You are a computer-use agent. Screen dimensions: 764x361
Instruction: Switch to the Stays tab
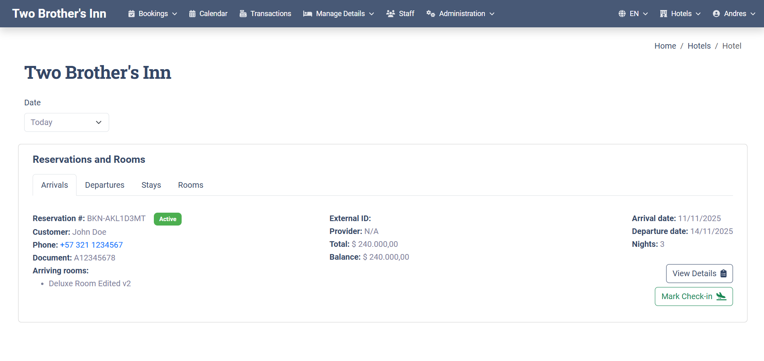(x=151, y=185)
